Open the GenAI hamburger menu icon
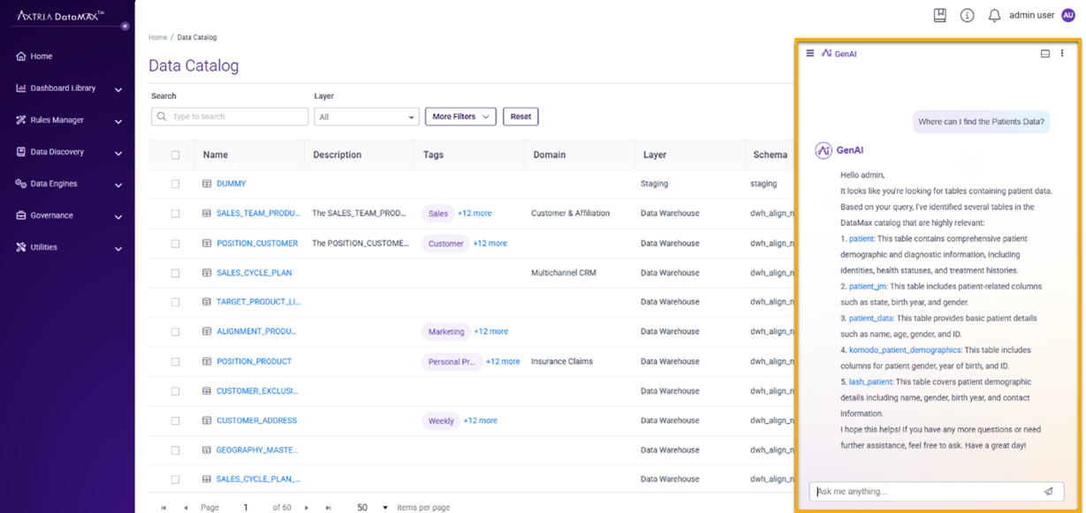This screenshot has height=513, width=1086. pyautogui.click(x=810, y=54)
